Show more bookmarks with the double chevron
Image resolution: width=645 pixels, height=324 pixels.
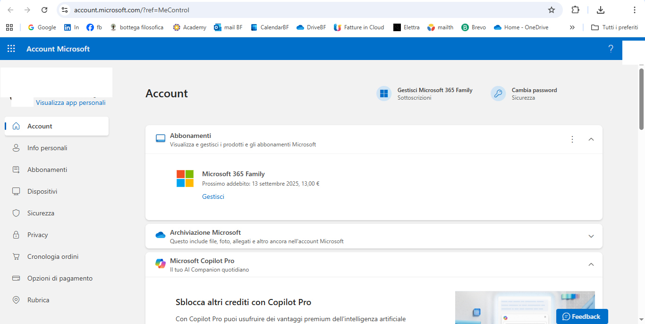coord(572,27)
